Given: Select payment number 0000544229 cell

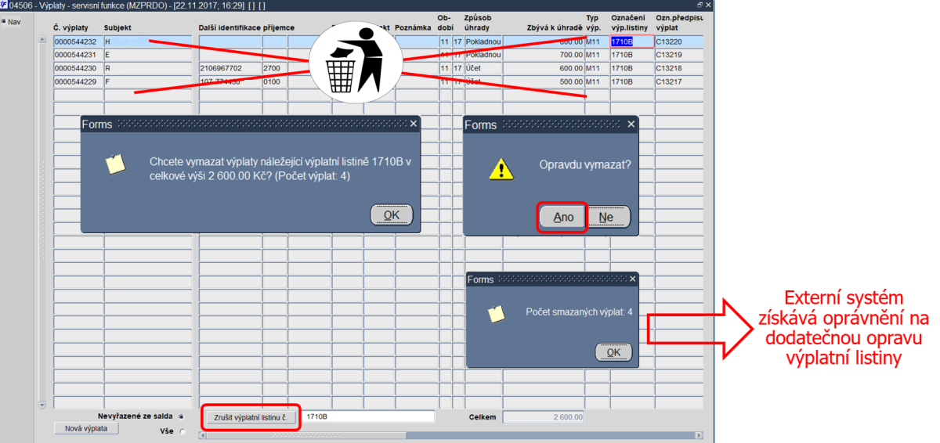Looking at the screenshot, I should (78, 81).
